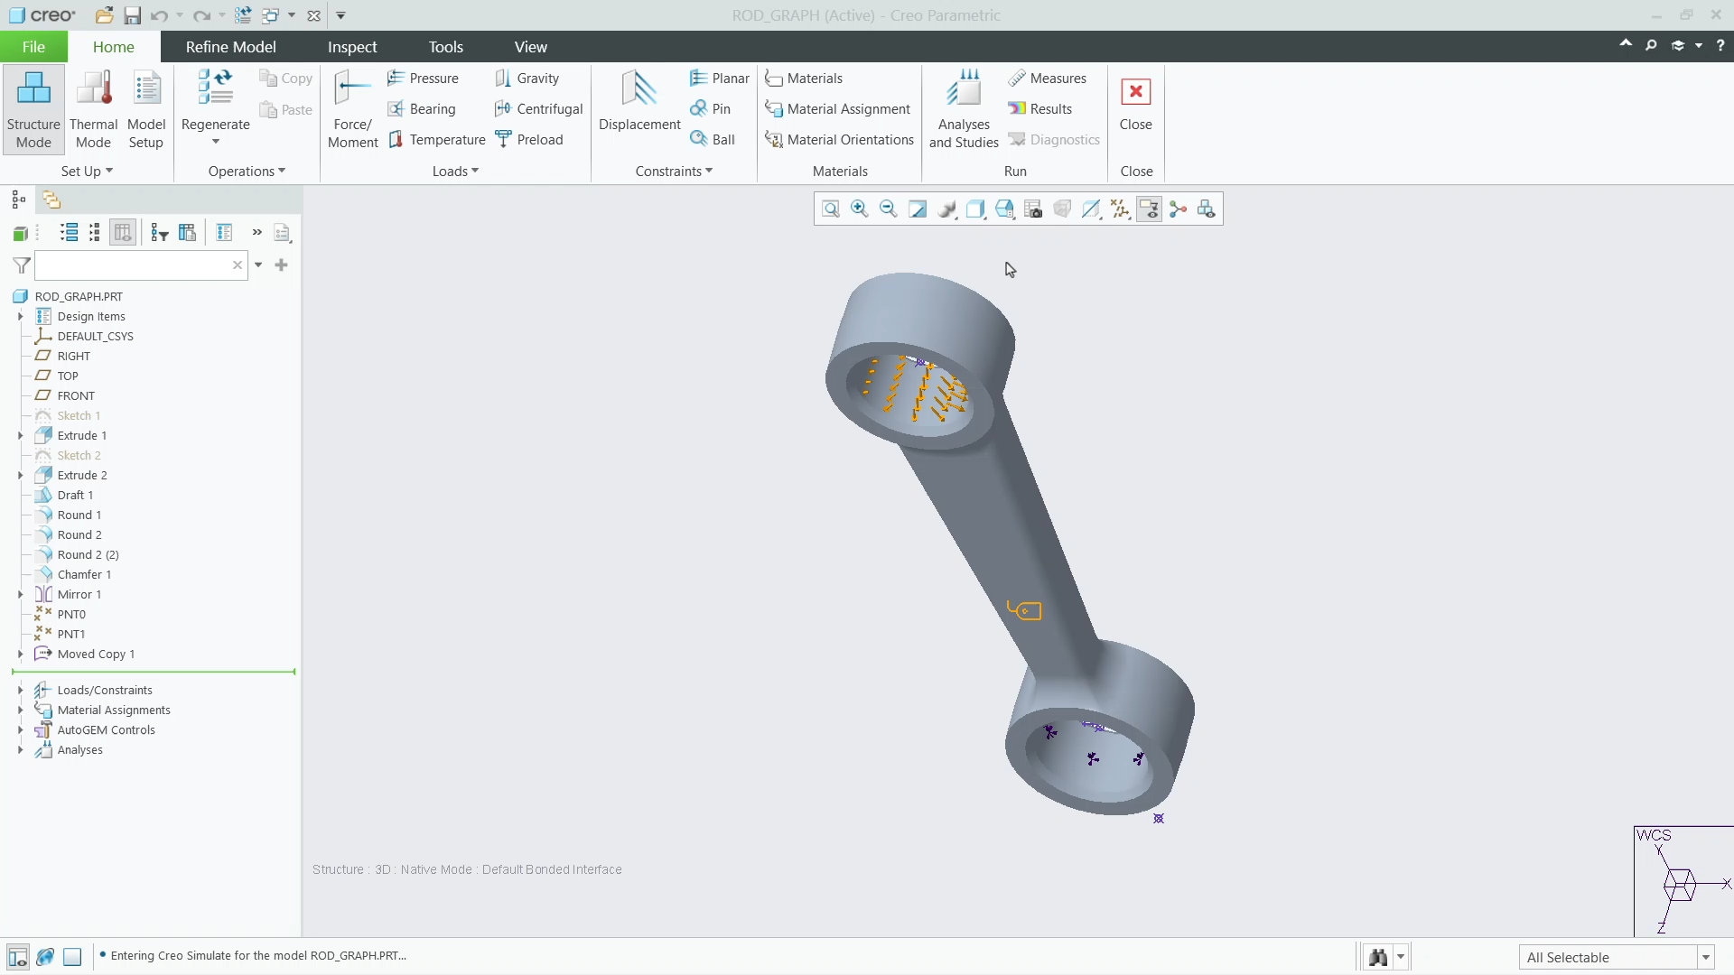The width and height of the screenshot is (1734, 975).
Task: Click Material Orientations
Action: tap(839, 140)
